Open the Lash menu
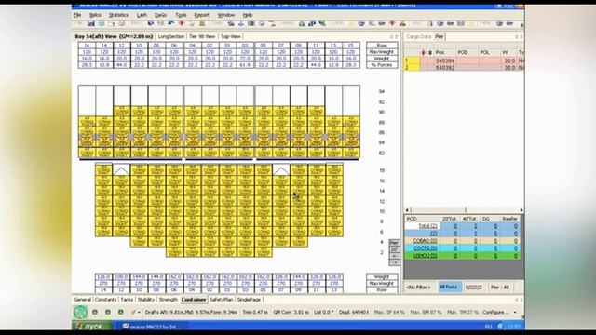Image resolution: width=596 pixels, height=335 pixels. tap(142, 15)
